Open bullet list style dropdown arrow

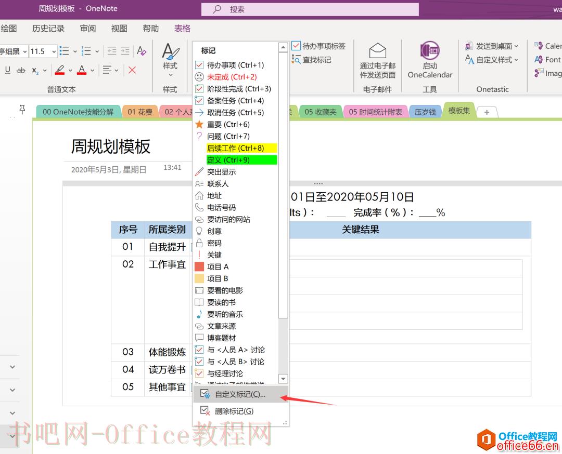(75, 51)
